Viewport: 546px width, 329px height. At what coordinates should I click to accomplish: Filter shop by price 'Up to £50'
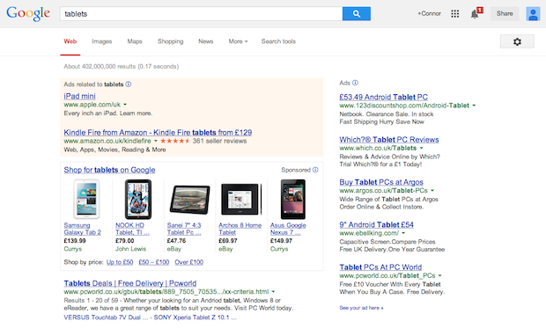120,262
